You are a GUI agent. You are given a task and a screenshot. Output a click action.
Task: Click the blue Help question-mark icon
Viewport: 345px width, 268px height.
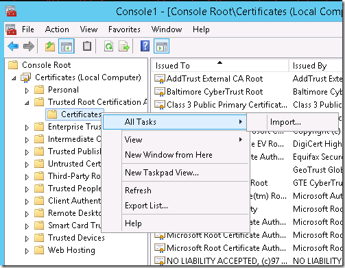coord(145,46)
